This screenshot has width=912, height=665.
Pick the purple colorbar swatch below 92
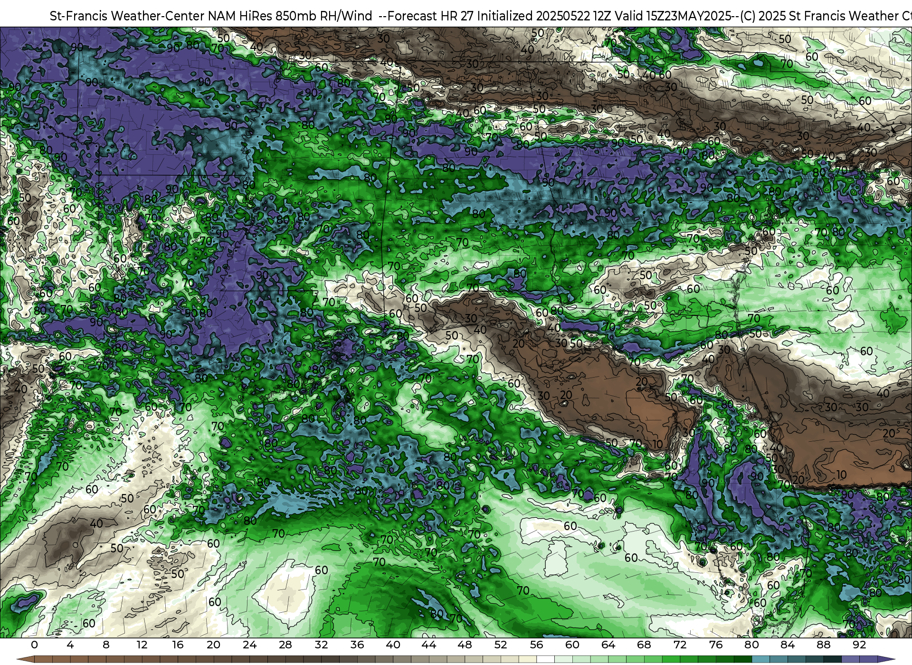click(x=868, y=659)
